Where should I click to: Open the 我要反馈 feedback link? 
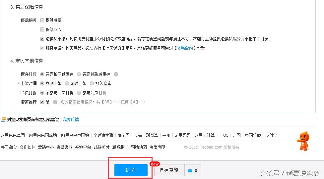pyautogui.click(x=71, y=119)
